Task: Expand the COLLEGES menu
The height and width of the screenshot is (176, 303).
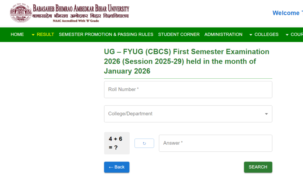Action: (x=267, y=34)
